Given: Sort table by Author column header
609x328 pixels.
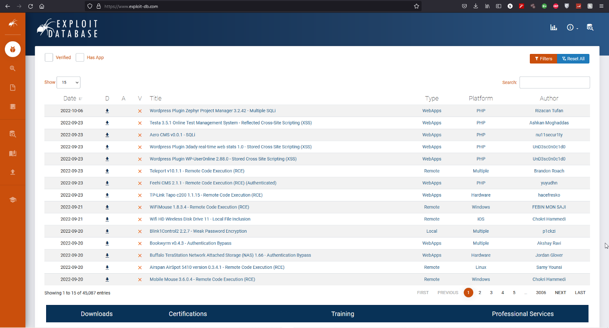Looking at the screenshot, I should click(549, 98).
